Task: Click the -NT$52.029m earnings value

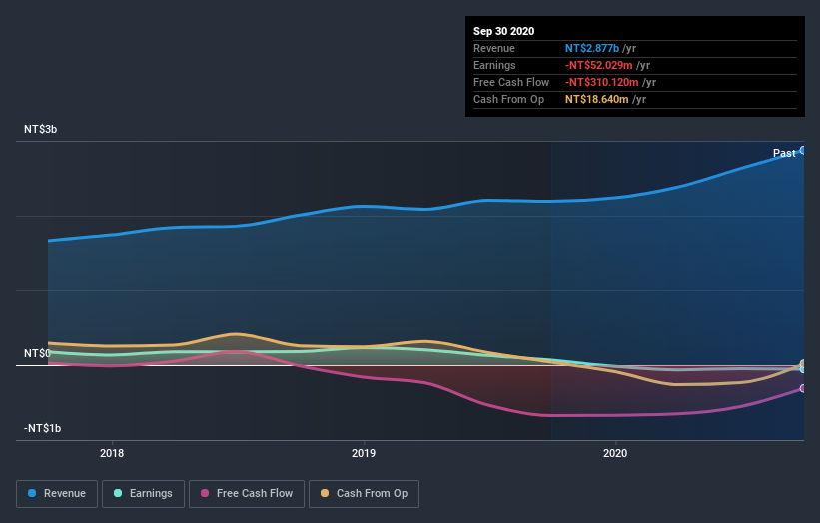Action: tap(599, 65)
